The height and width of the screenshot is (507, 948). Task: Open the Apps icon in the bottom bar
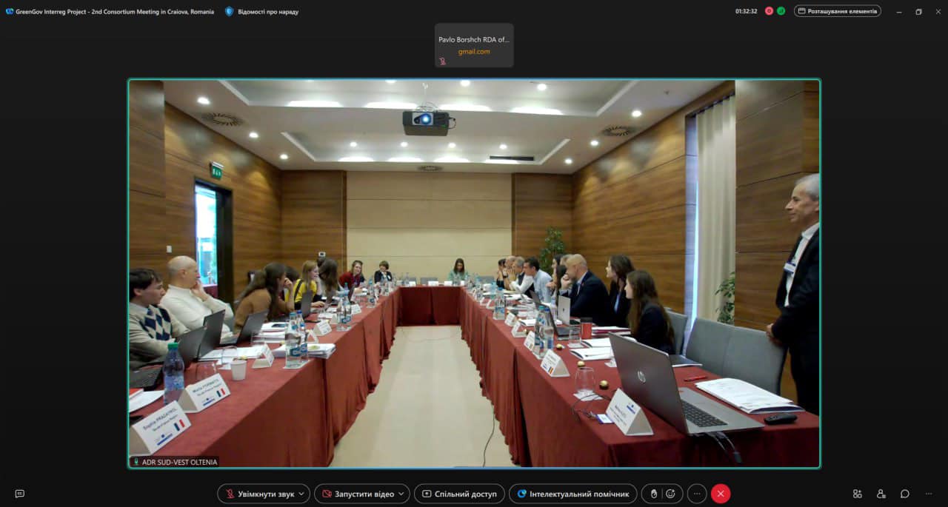point(858,494)
